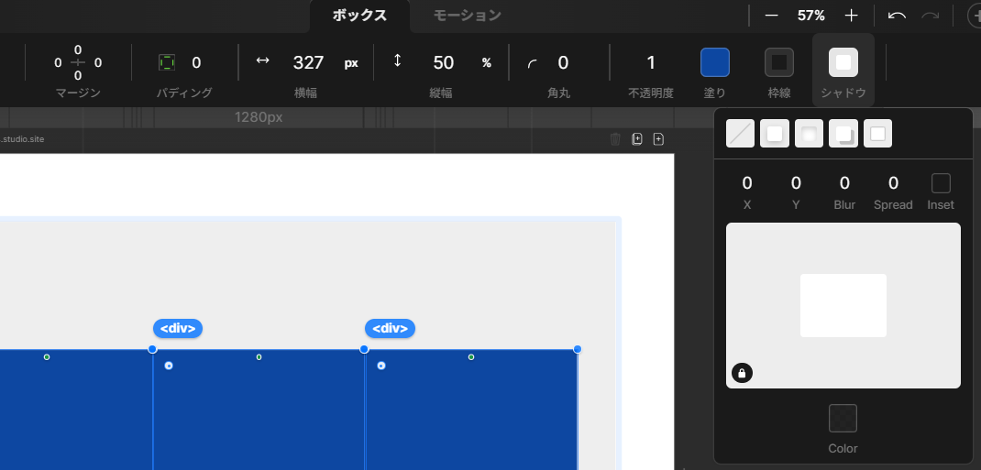Edit the shadow X value

coord(747,183)
